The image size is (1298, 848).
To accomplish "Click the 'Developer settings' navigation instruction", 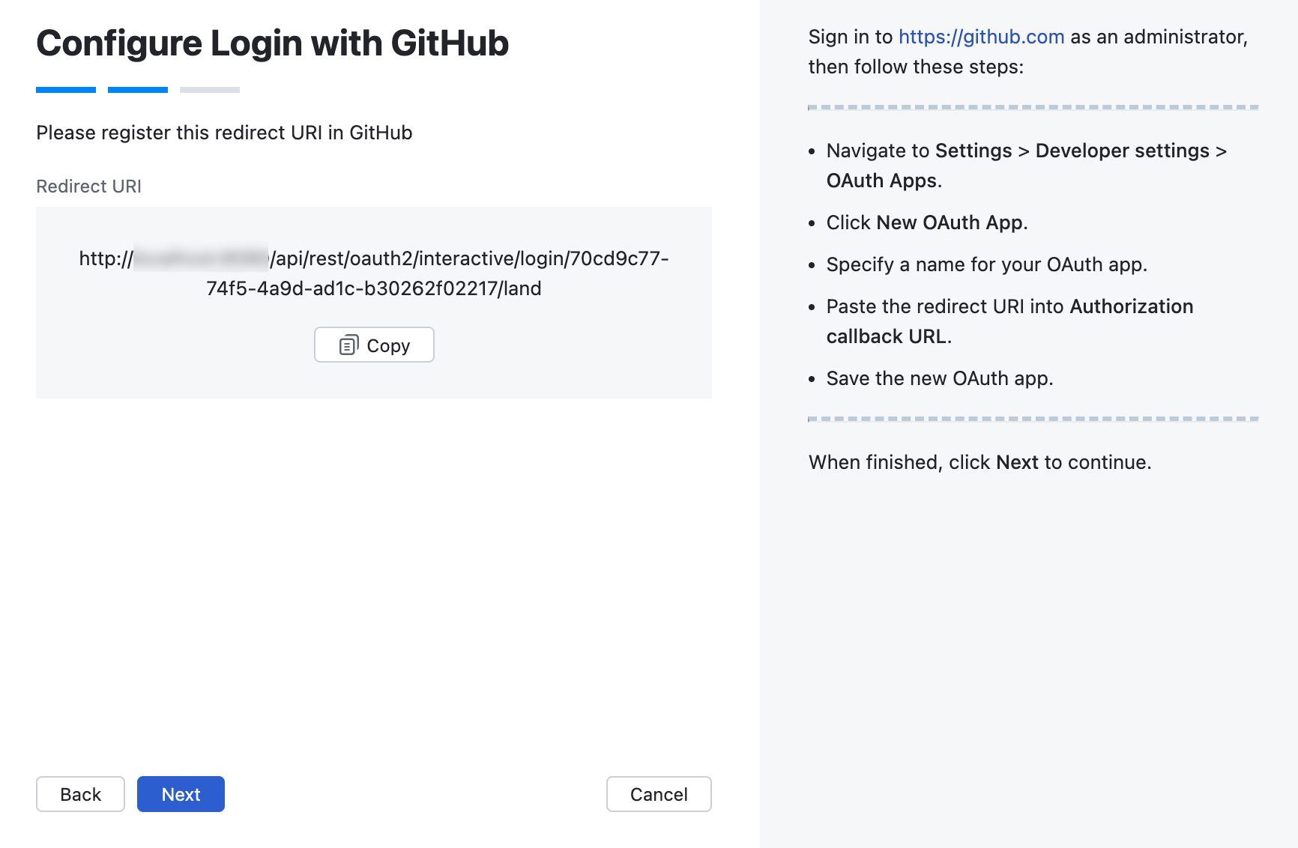I will click(1123, 151).
